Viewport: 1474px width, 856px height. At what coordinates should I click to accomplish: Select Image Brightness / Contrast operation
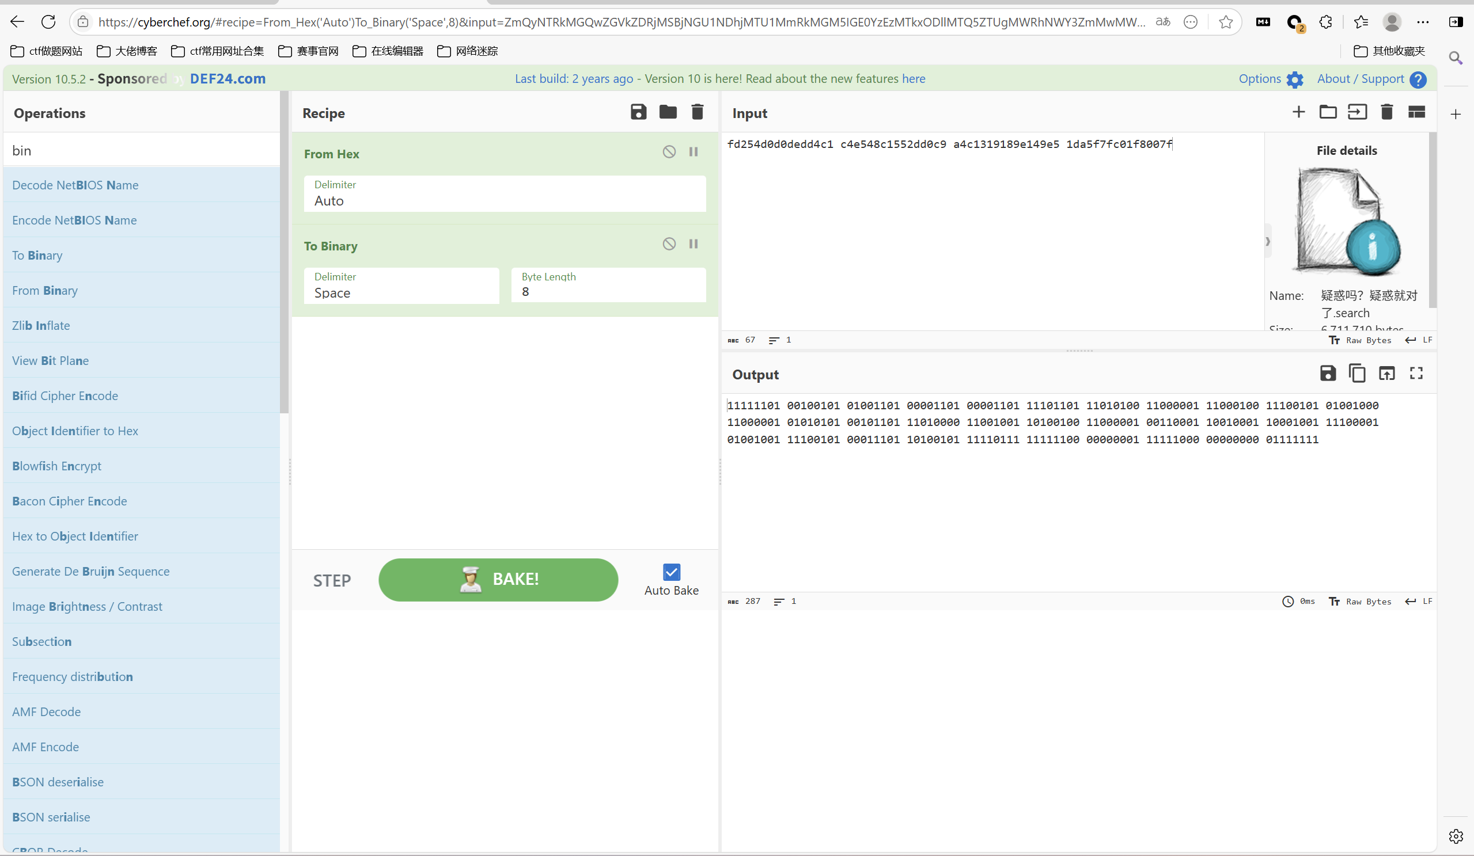pyautogui.click(x=142, y=606)
